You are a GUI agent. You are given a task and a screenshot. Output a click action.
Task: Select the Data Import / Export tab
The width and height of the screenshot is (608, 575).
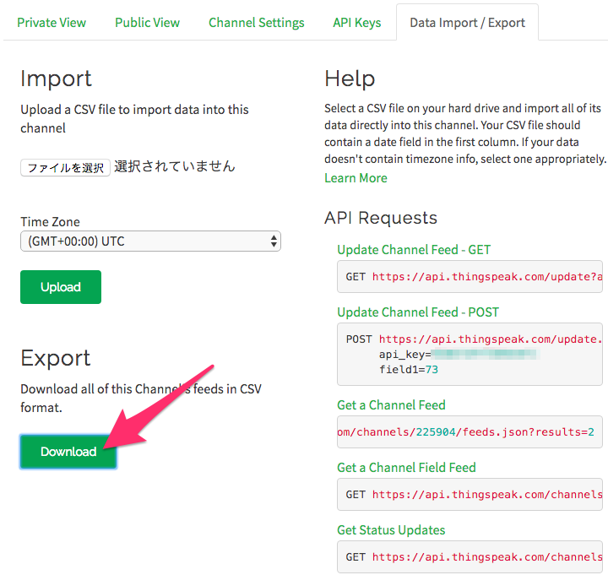coord(467,23)
